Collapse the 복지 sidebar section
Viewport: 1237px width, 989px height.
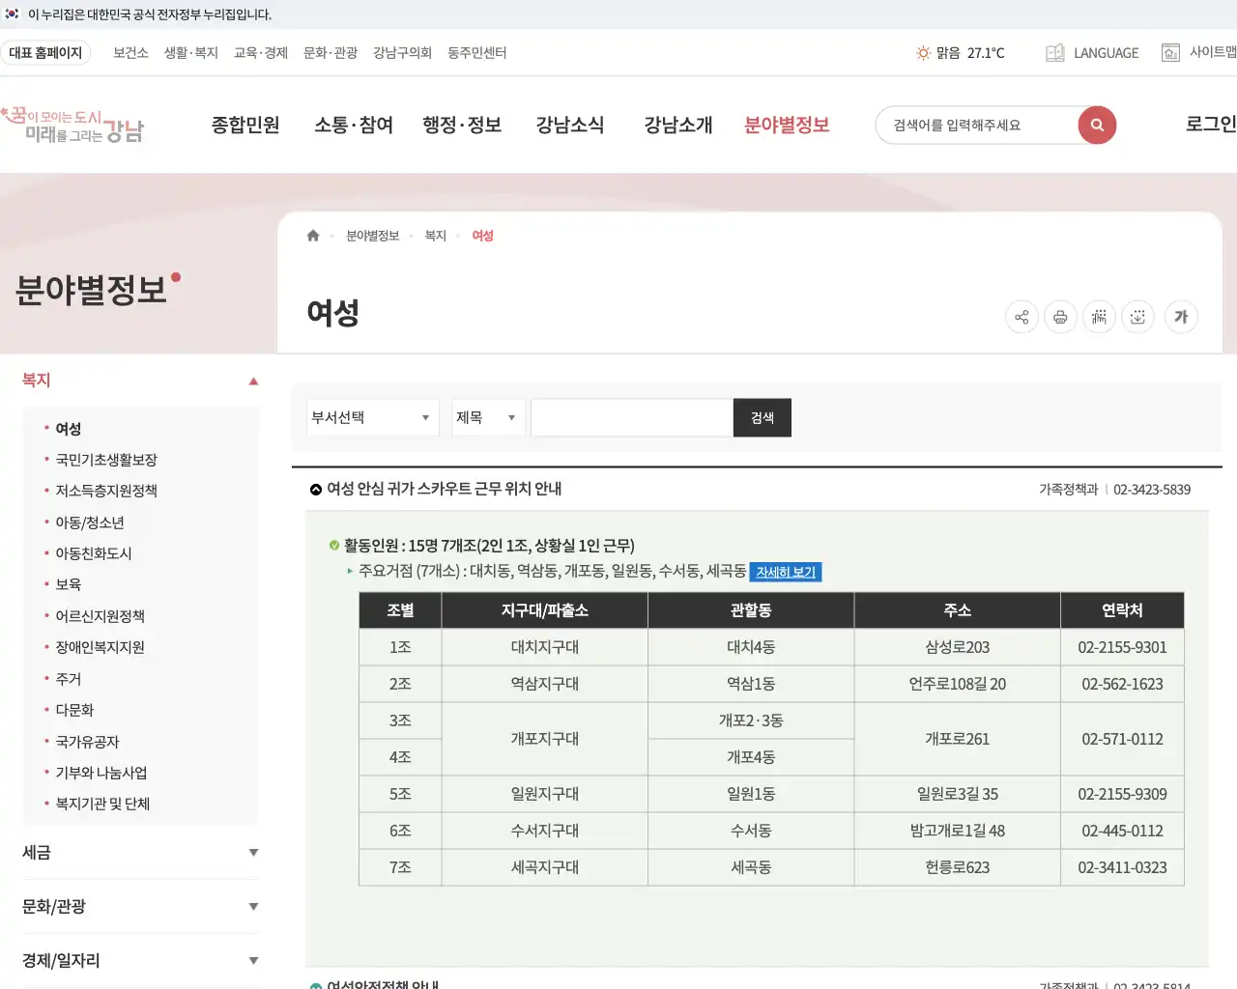253,381
